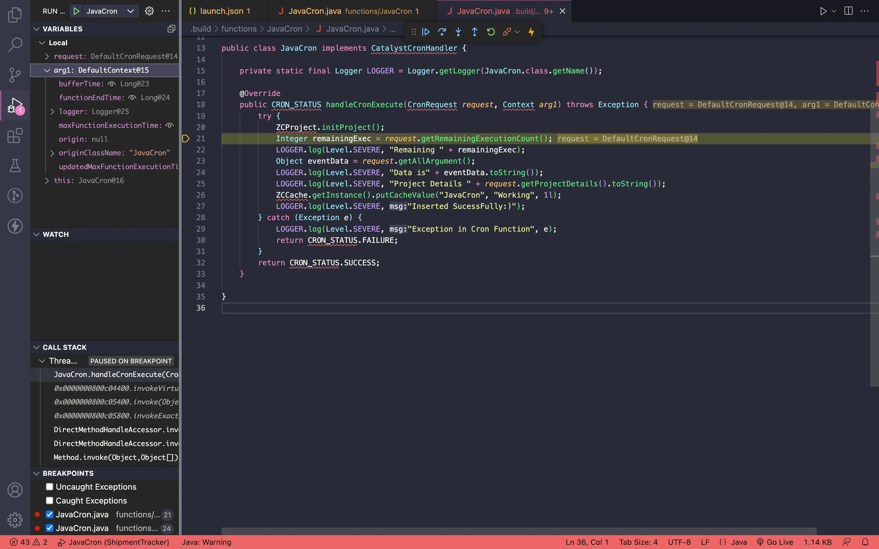
Task: Collapse all variables icon
Action: (x=171, y=29)
